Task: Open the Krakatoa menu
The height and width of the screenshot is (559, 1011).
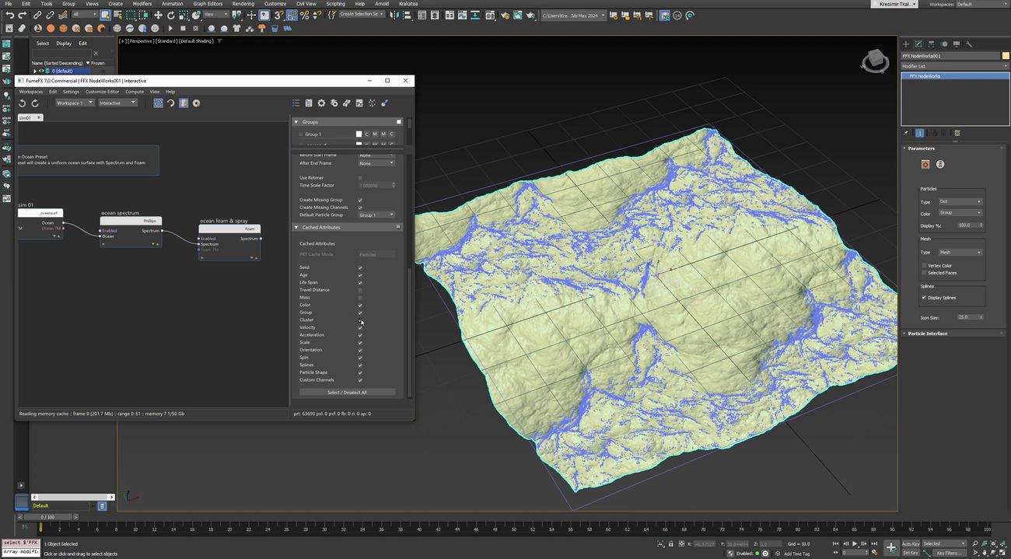Action: [x=408, y=4]
